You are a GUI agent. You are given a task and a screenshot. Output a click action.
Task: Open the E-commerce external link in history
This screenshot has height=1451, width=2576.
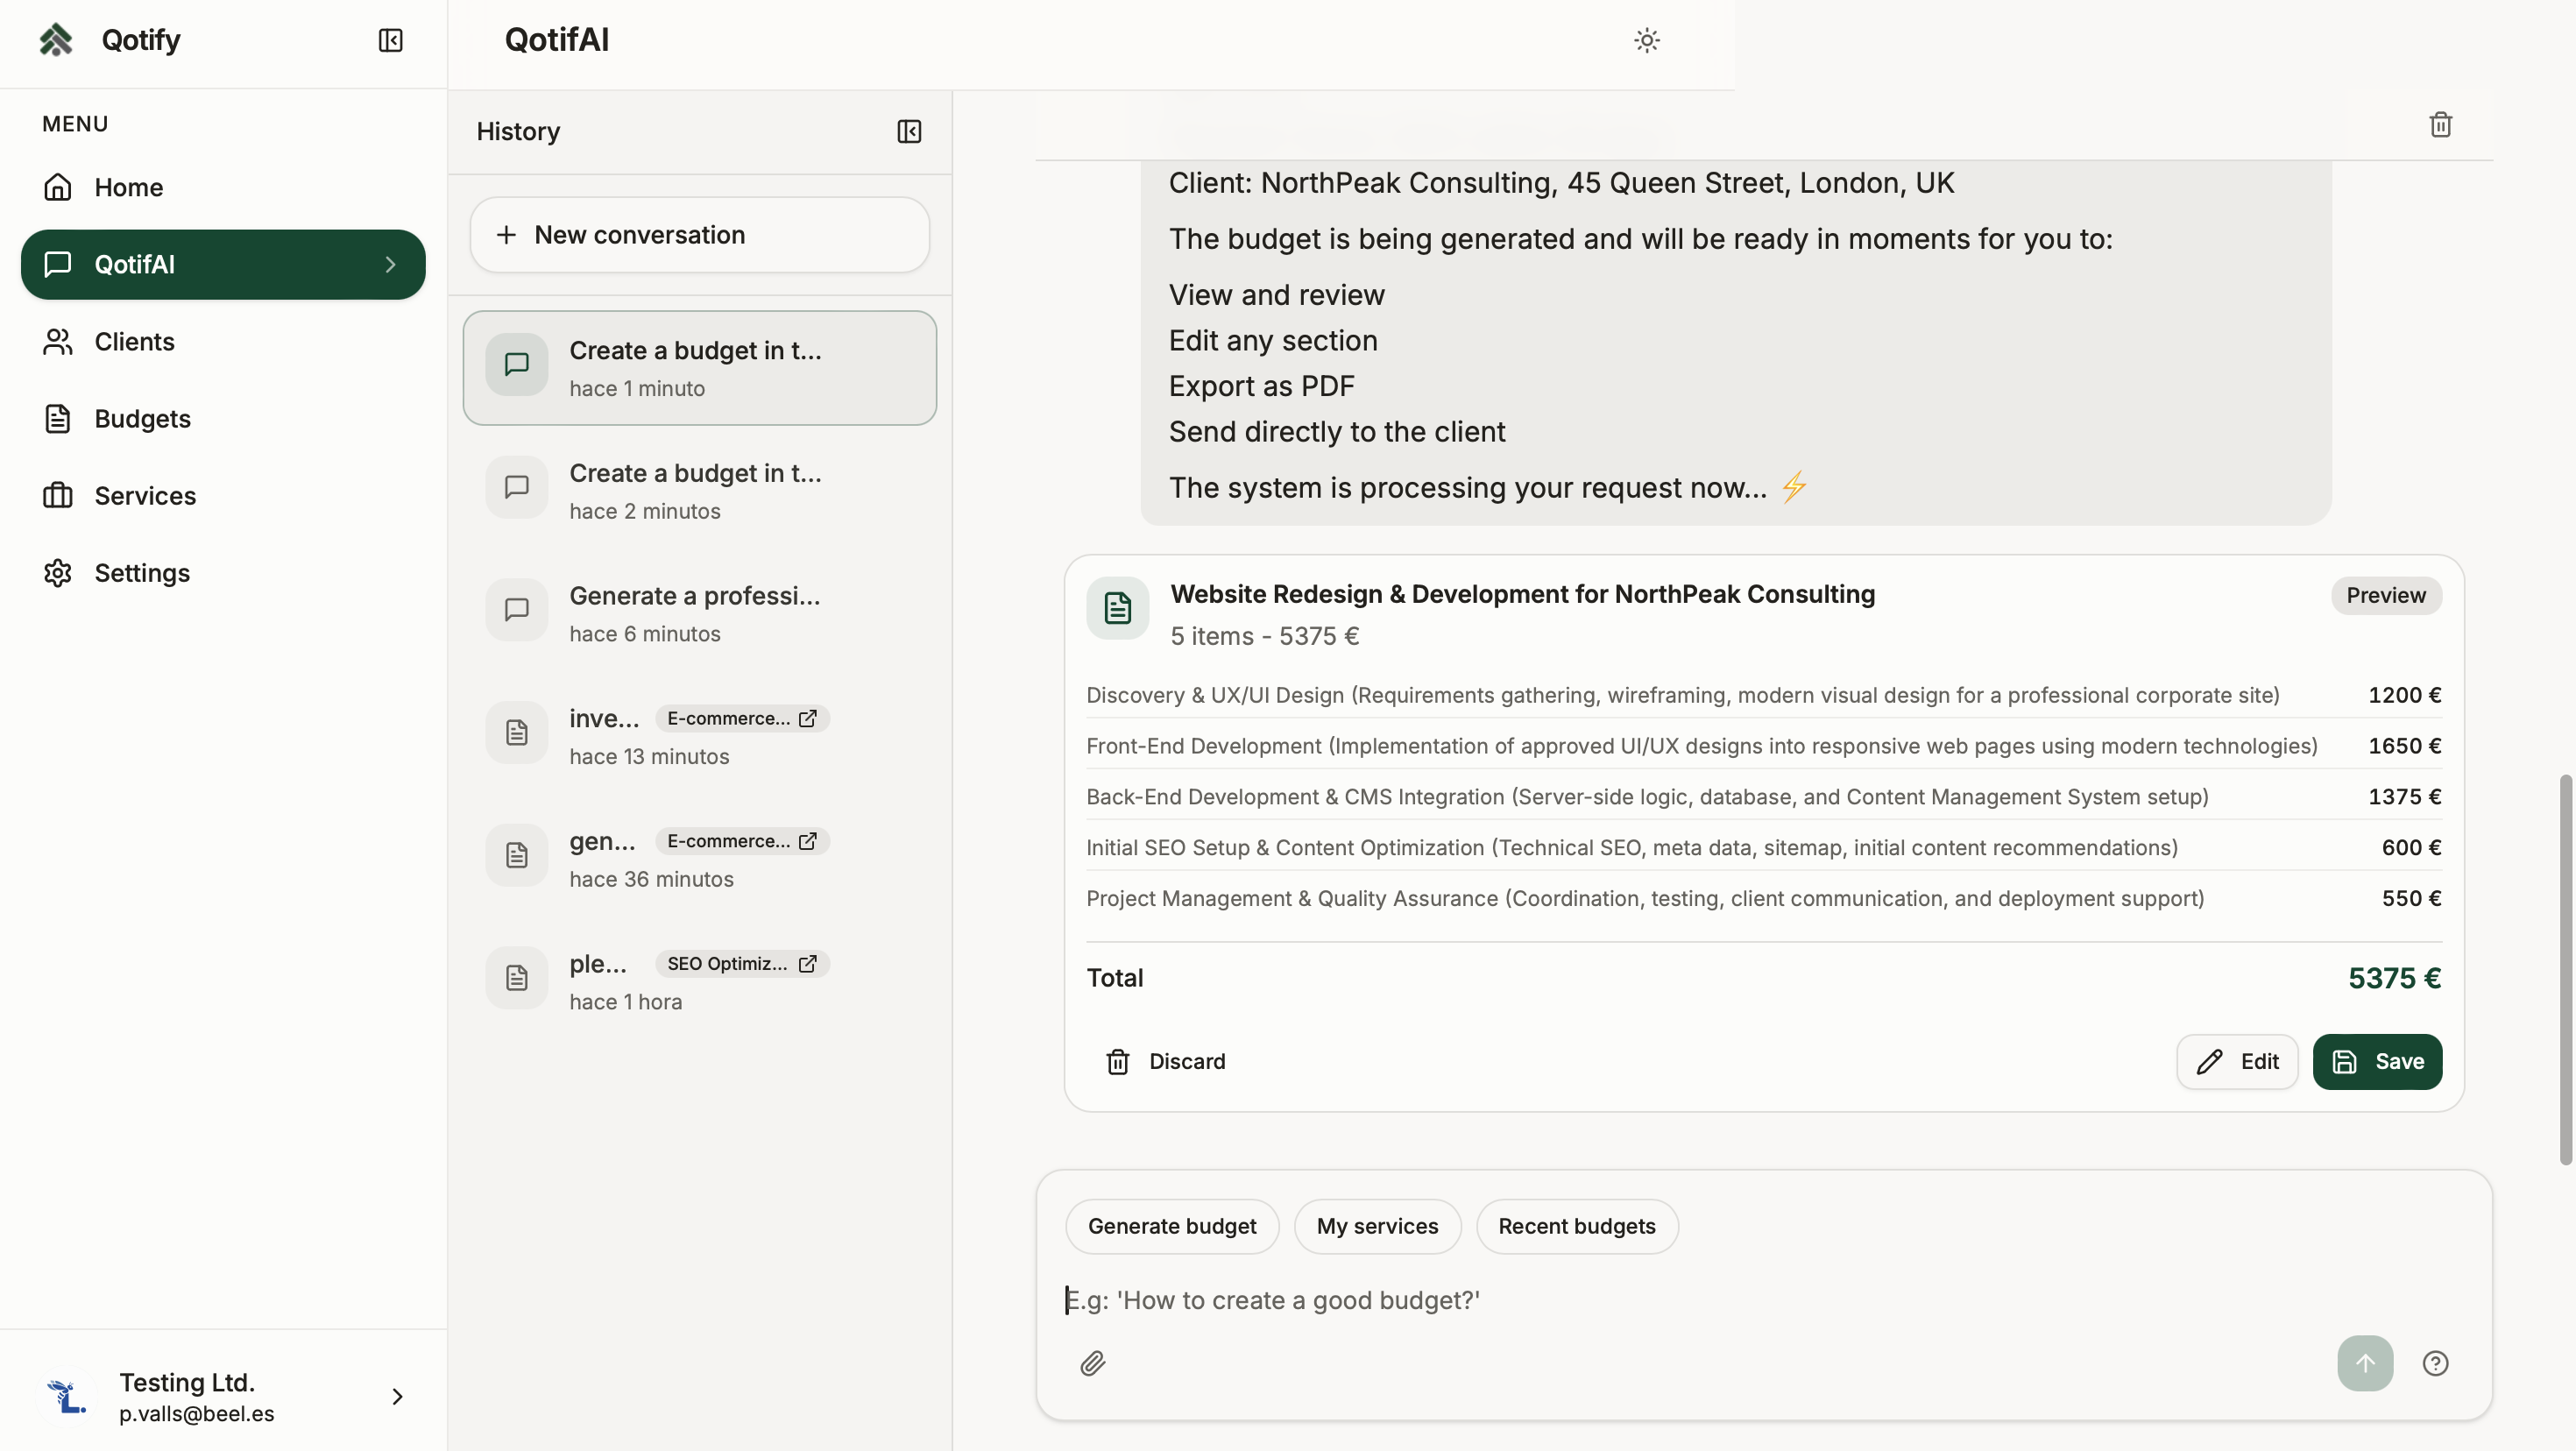808,717
